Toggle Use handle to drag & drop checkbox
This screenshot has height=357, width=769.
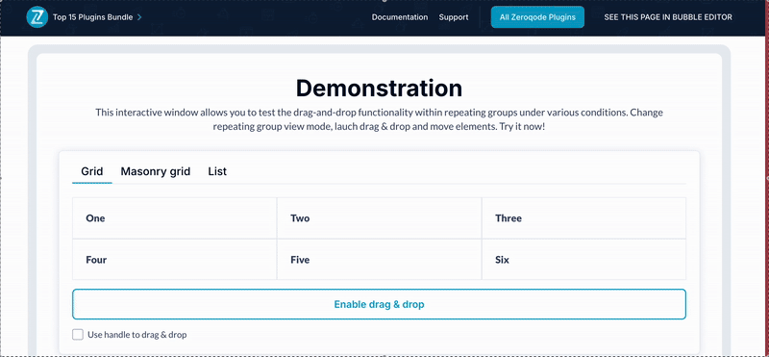(78, 335)
